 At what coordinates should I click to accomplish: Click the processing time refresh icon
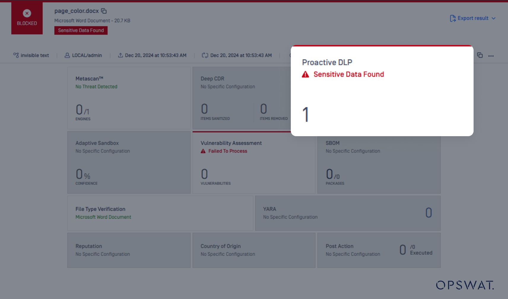205,55
